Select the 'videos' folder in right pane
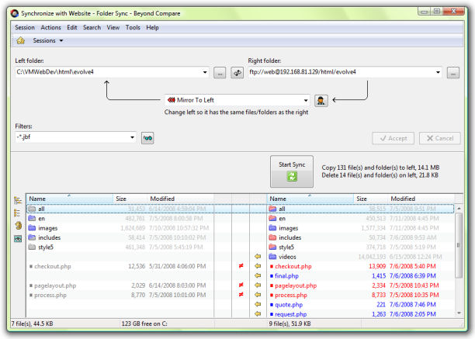 coord(360,257)
